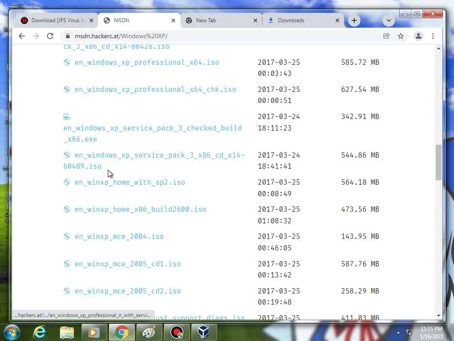Open the Chrome profile avatar
The width and height of the screenshot is (454, 341).
[x=419, y=36]
